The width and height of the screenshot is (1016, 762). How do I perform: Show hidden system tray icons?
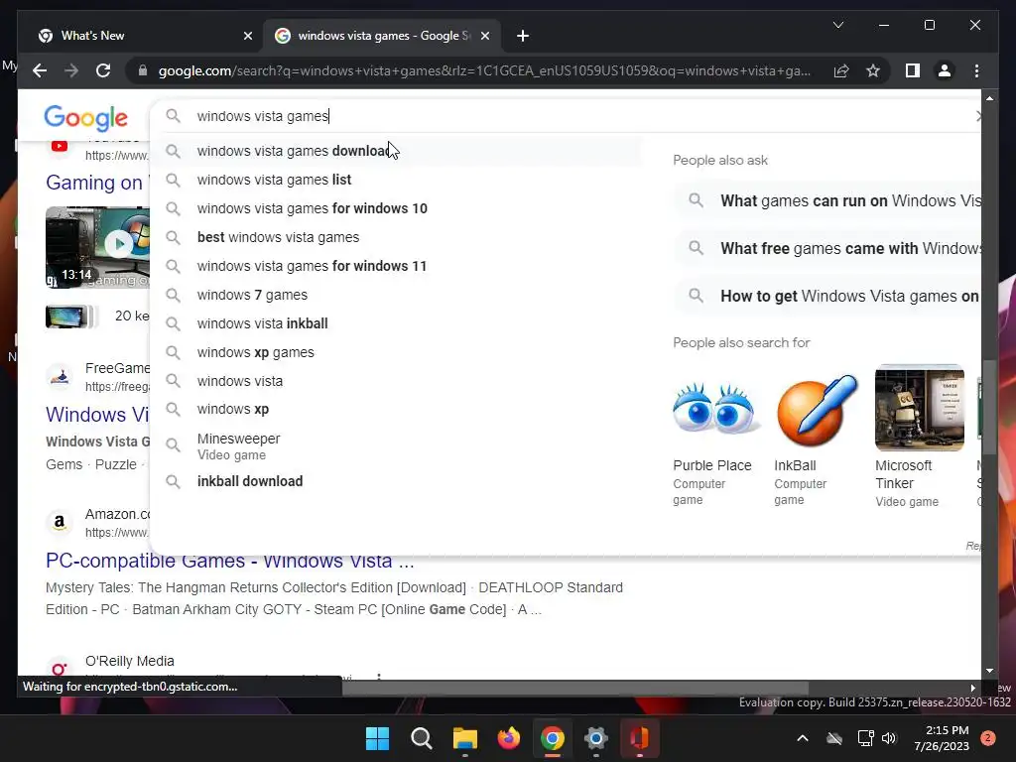coord(802,738)
